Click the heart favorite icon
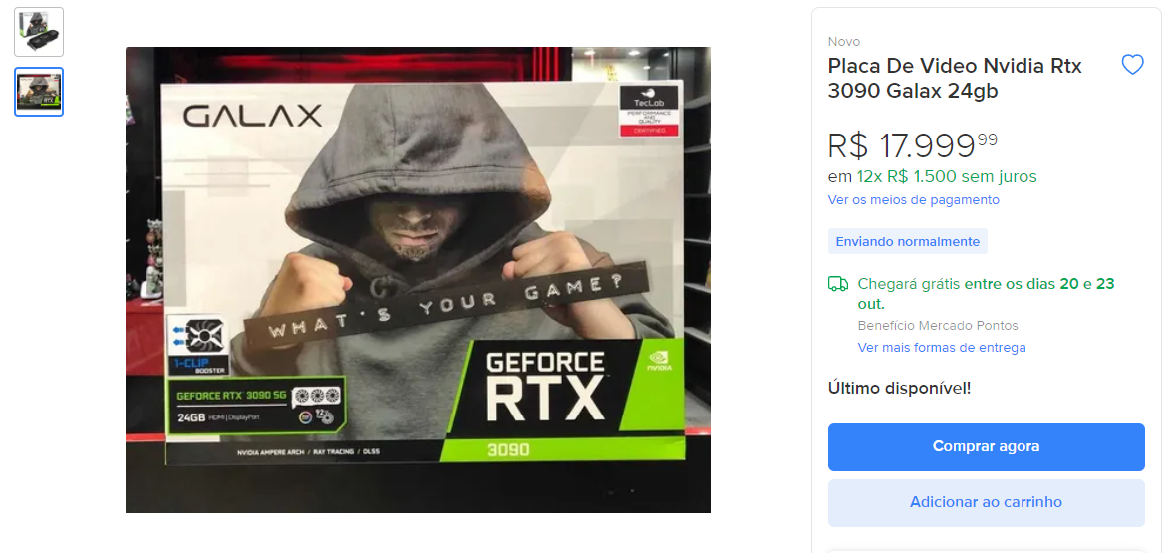The height and width of the screenshot is (553, 1169). [1132, 65]
